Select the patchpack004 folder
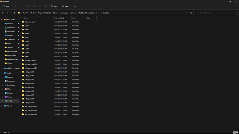 click(29, 84)
